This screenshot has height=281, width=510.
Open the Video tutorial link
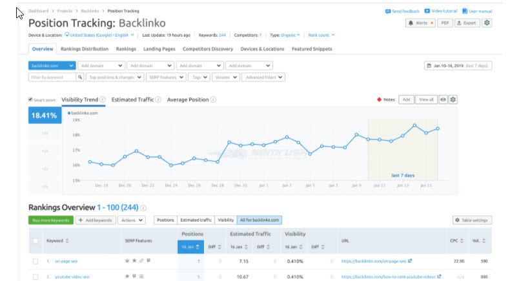click(441, 11)
